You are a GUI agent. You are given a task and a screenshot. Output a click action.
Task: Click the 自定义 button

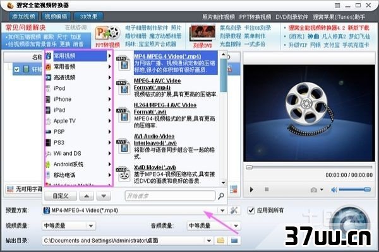tap(61, 196)
